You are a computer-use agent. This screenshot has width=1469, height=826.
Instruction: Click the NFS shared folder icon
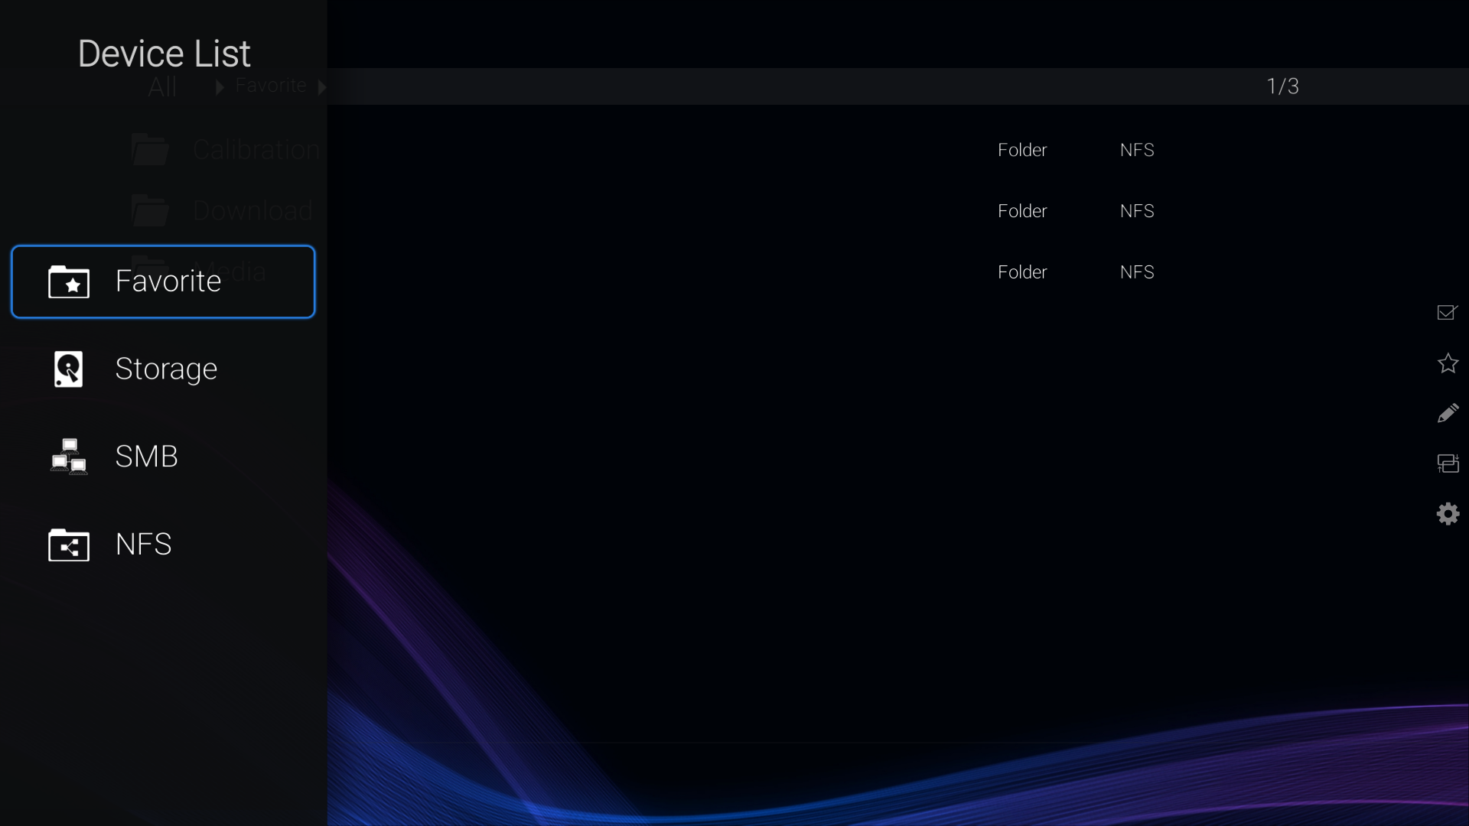click(x=69, y=545)
